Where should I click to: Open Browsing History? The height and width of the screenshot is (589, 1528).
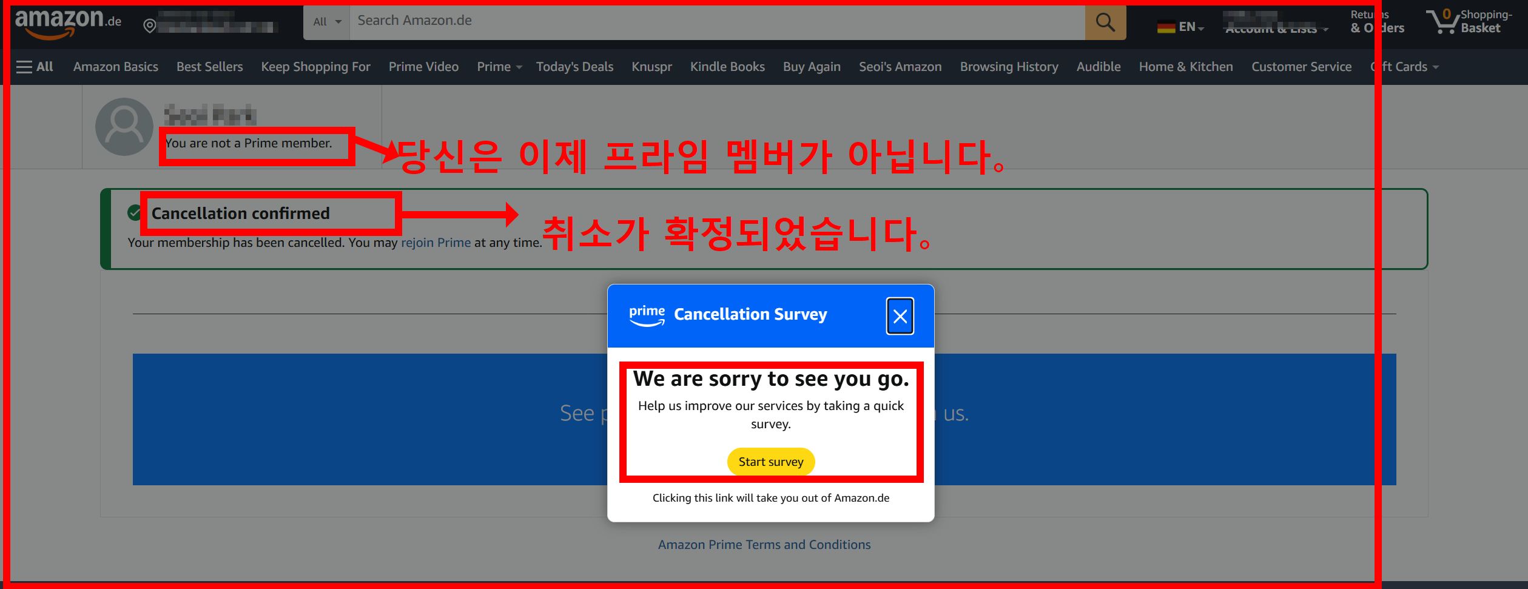tap(1009, 67)
